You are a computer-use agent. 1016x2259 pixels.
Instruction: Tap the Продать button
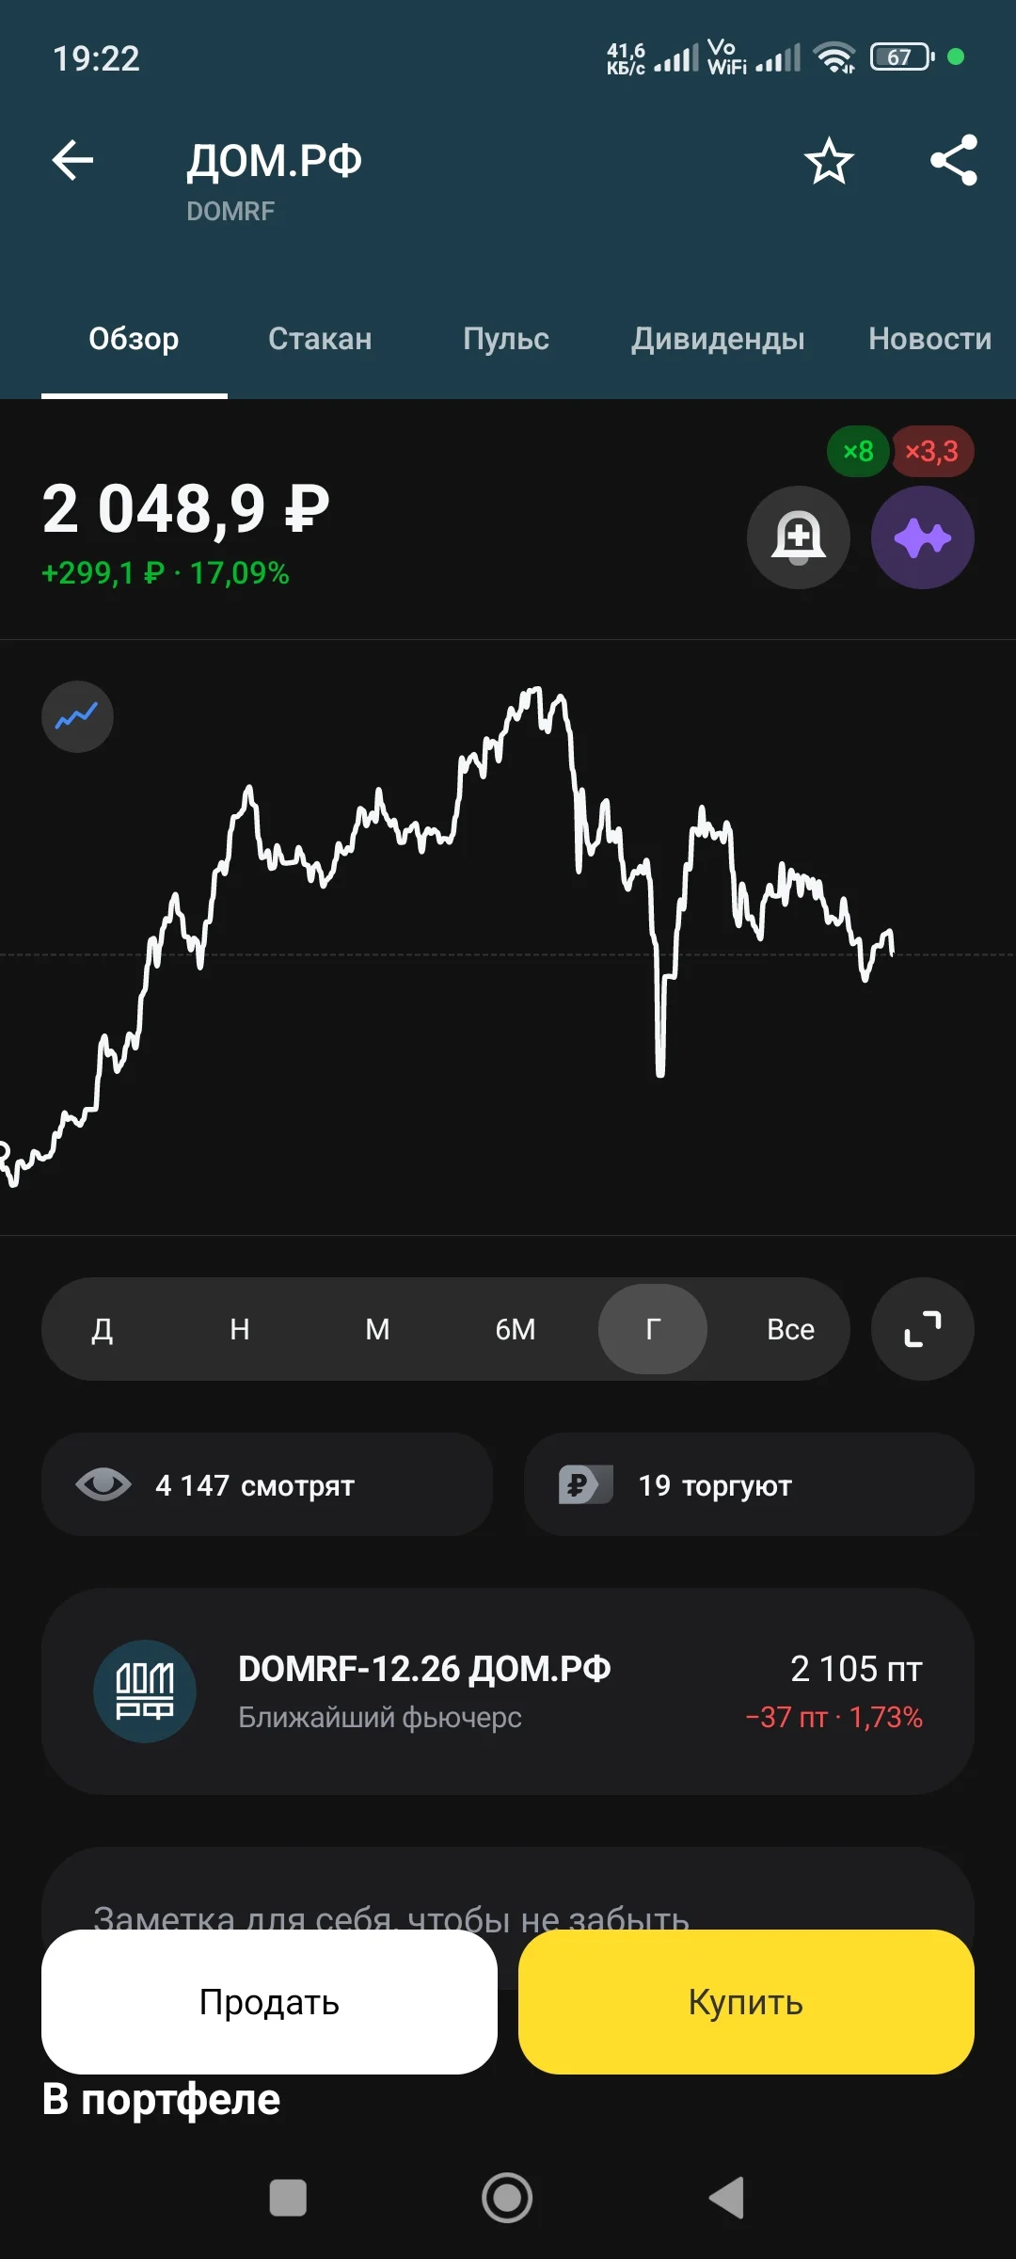269,2002
